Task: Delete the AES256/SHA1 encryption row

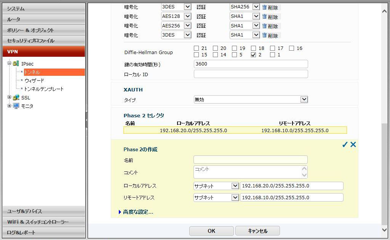Action: [x=270, y=26]
